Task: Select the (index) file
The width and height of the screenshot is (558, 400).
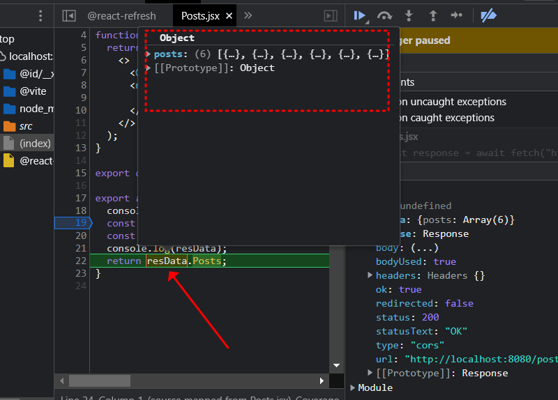Action: coord(27,144)
